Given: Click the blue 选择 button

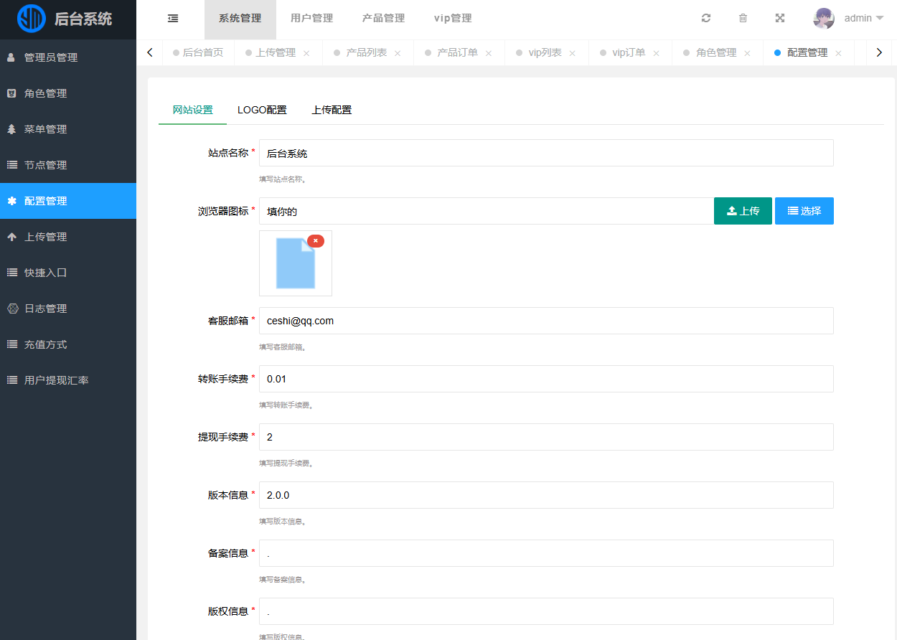Looking at the screenshot, I should pyautogui.click(x=804, y=211).
